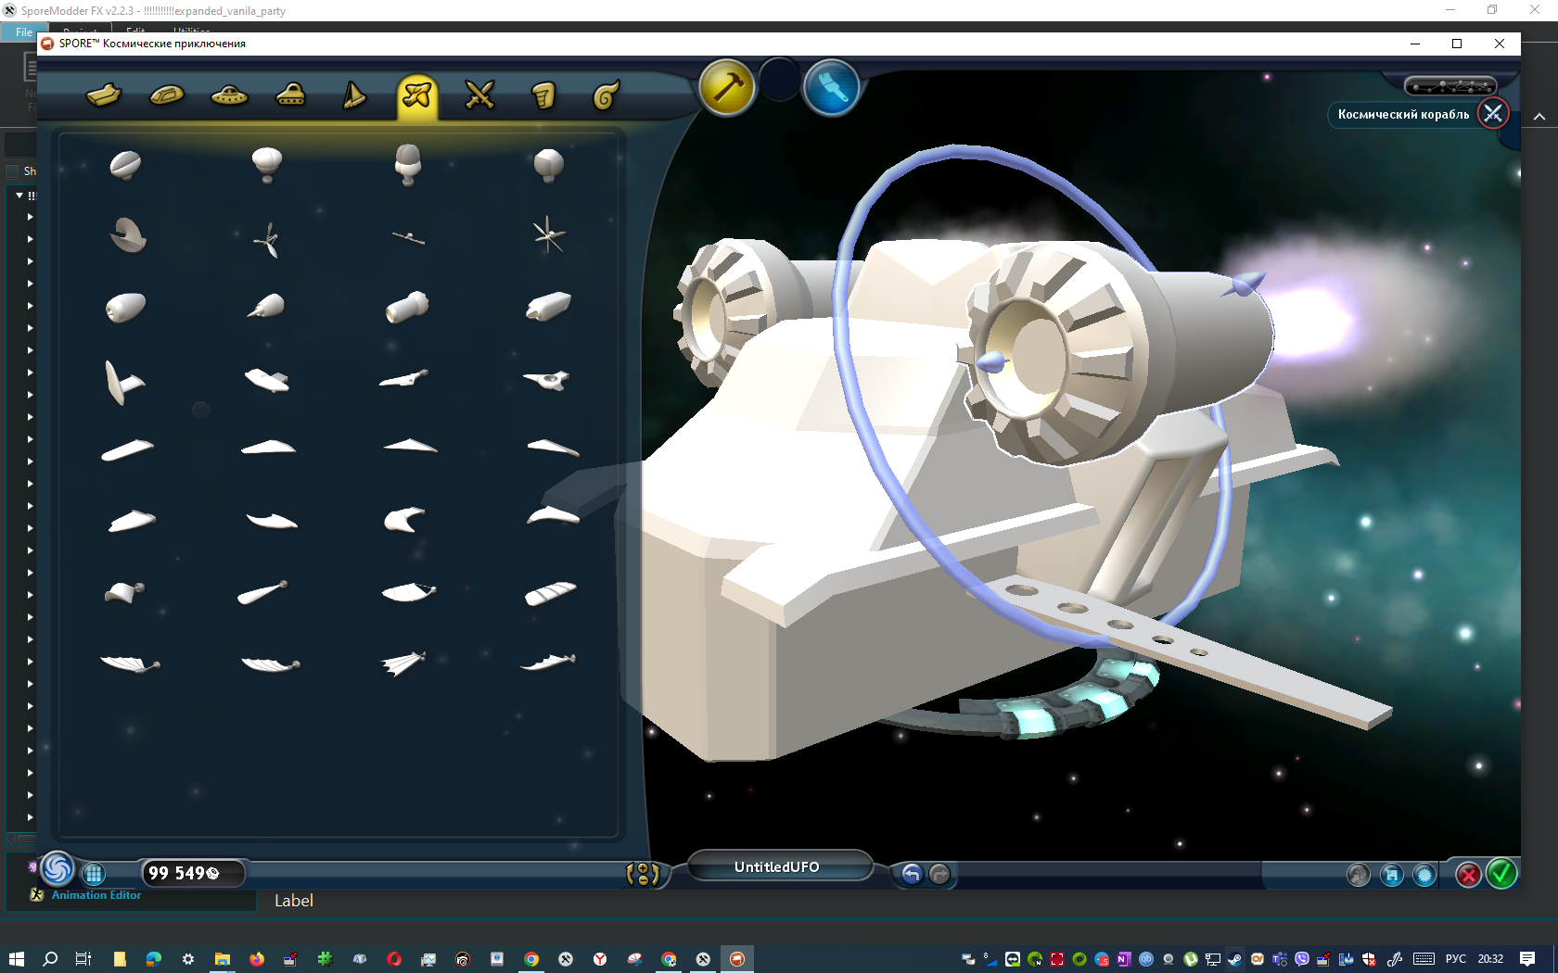Undo the last editor action

[912, 874]
